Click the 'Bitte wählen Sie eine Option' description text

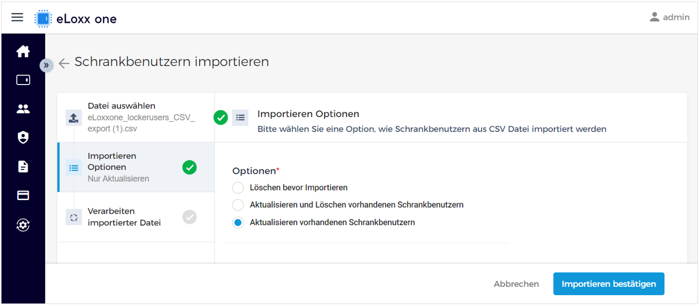point(432,129)
